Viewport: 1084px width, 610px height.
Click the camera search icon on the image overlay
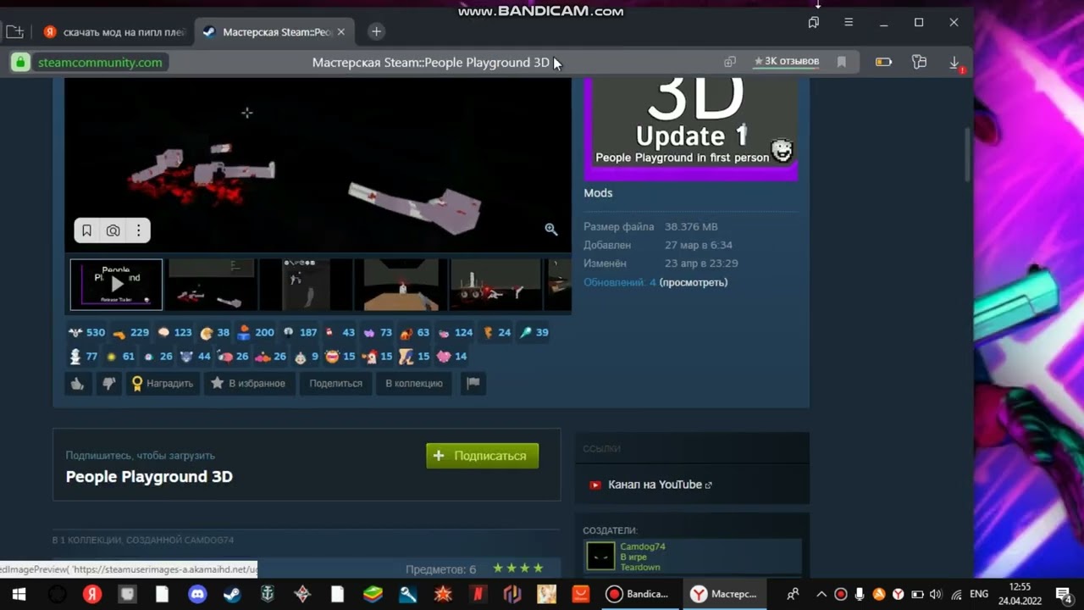(x=113, y=230)
